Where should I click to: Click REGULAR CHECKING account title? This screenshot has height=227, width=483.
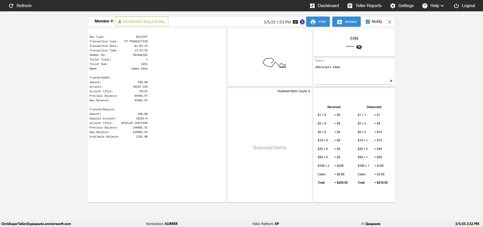[134, 123]
